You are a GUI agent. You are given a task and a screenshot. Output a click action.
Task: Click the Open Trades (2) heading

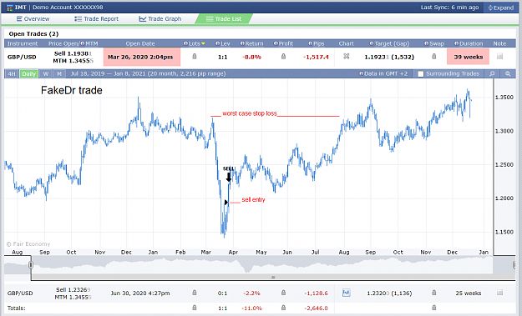[33, 34]
